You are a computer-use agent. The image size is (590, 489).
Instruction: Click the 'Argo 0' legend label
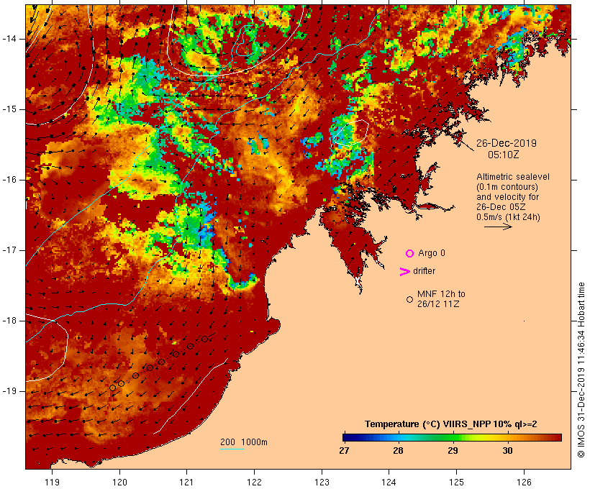(432, 253)
